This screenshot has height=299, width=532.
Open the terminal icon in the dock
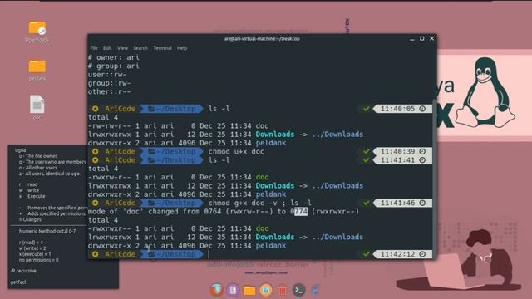298,290
